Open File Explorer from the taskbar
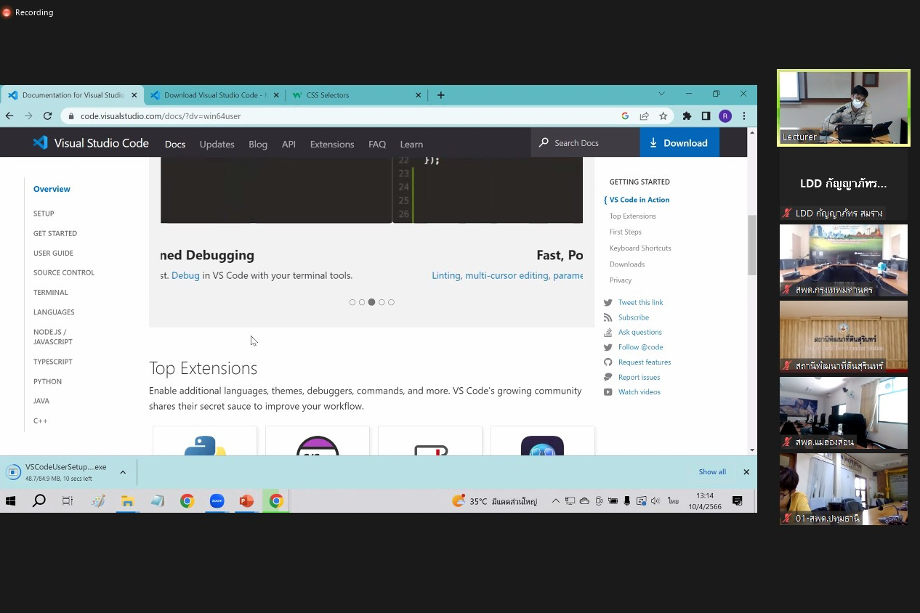This screenshot has width=920, height=613. pyautogui.click(x=127, y=500)
